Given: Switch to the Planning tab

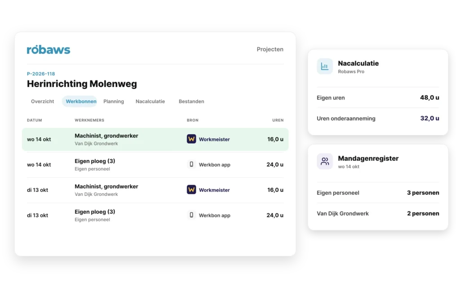Looking at the screenshot, I should pos(114,101).
